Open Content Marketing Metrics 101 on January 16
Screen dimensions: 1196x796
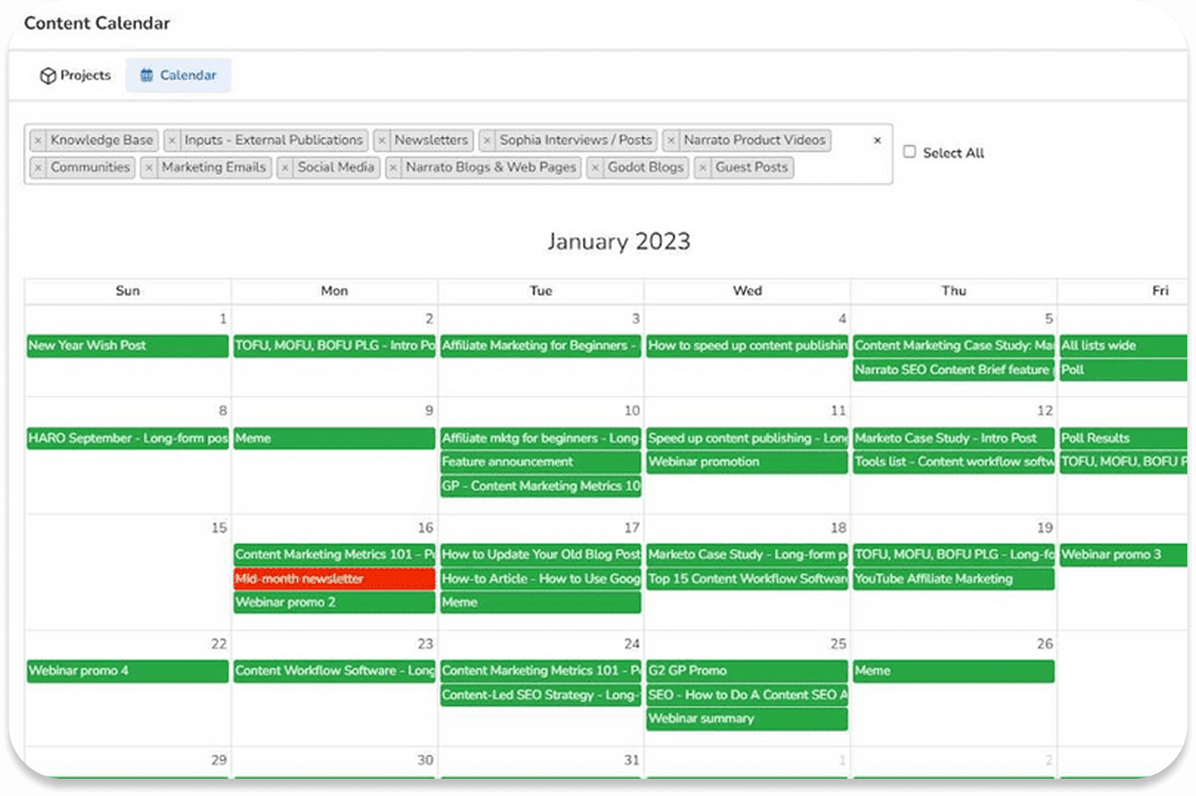pyautogui.click(x=334, y=555)
